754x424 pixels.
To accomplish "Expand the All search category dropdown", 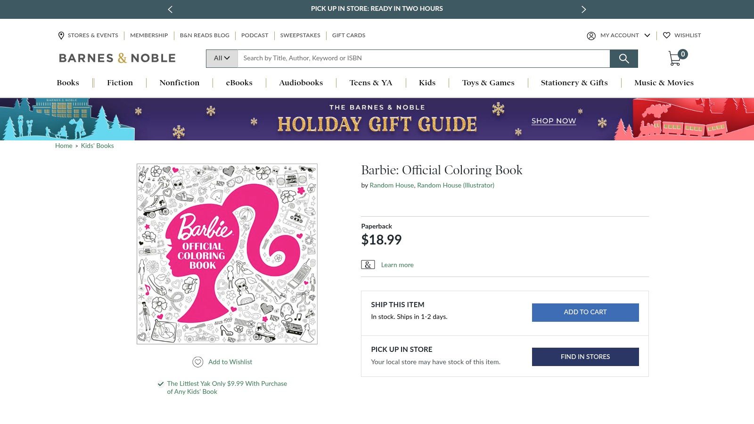I will pyautogui.click(x=221, y=58).
